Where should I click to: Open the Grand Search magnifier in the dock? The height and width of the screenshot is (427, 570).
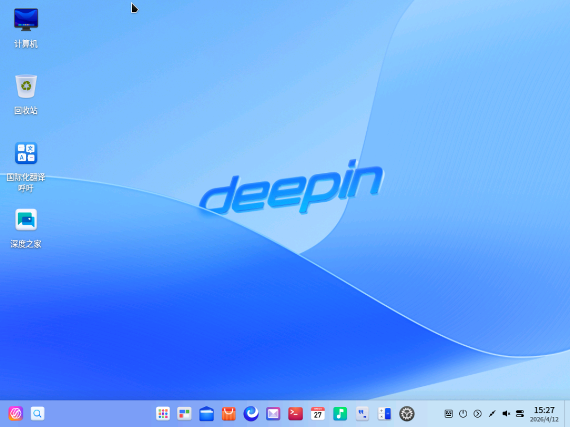37,413
